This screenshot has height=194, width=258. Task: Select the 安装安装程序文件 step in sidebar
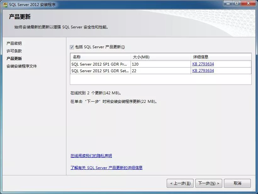point(22,66)
